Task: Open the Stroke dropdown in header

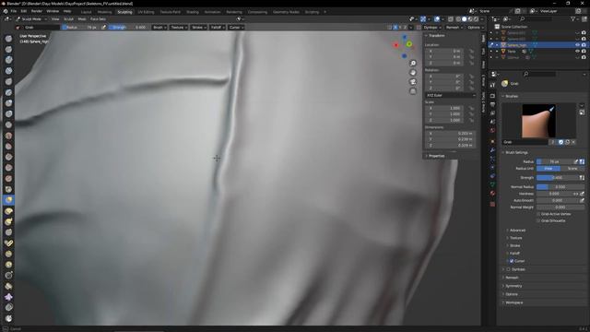Action: click(x=199, y=27)
